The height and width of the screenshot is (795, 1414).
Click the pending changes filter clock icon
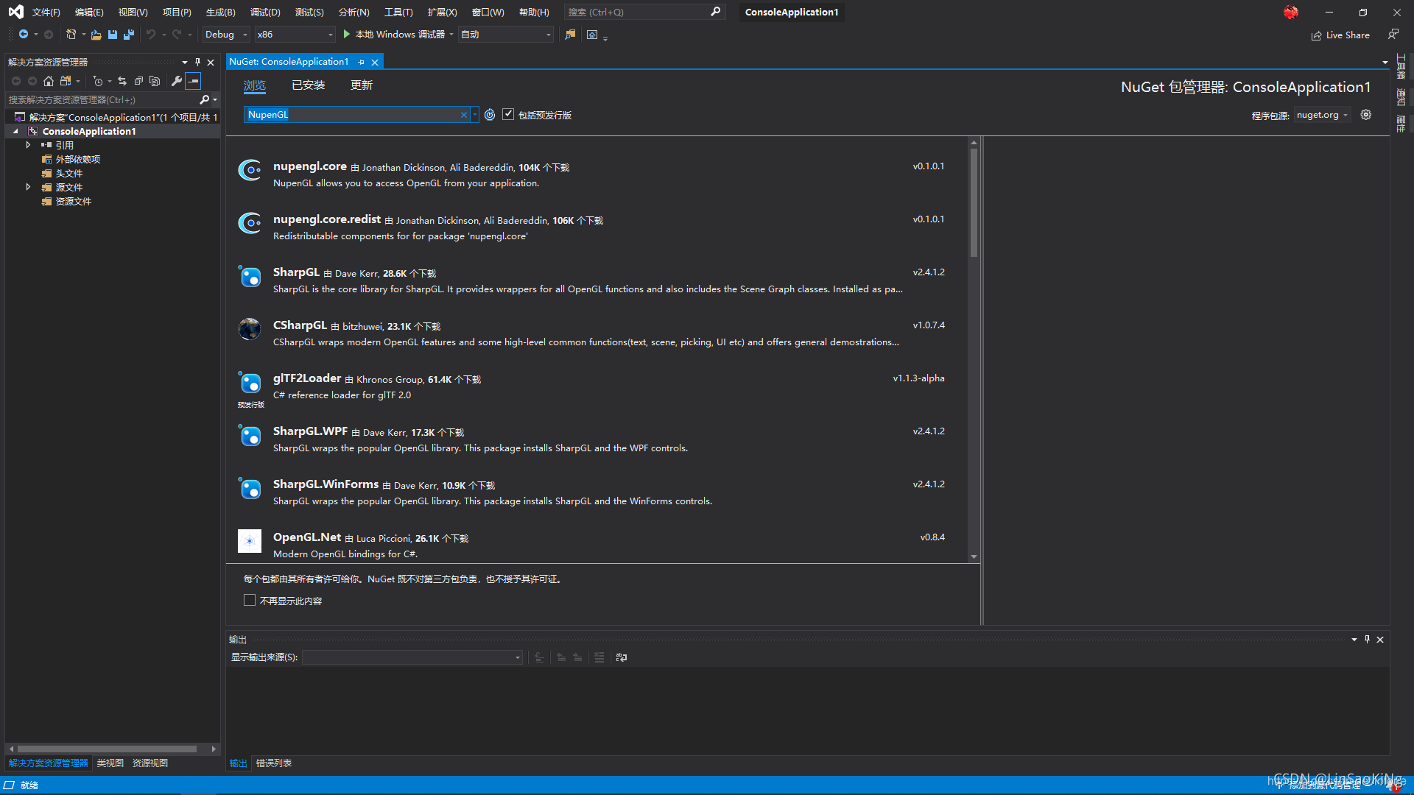click(98, 81)
